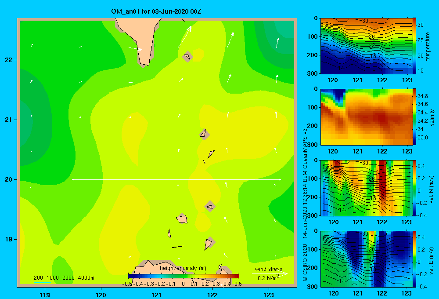The width and height of the screenshot is (439, 299).
Task: Click the vertical "salinity" colorbar label
Action: (432, 117)
